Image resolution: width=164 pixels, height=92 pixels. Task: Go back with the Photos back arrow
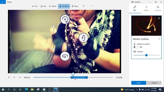point(3,2)
